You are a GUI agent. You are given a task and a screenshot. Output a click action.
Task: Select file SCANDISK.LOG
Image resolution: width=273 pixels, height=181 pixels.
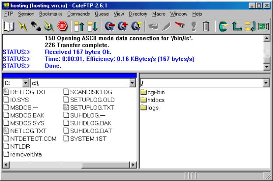88,92
